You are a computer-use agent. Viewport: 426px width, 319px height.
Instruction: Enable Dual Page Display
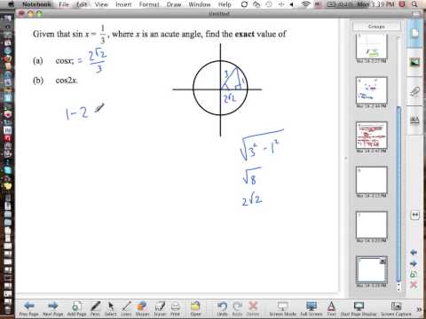coord(359,308)
